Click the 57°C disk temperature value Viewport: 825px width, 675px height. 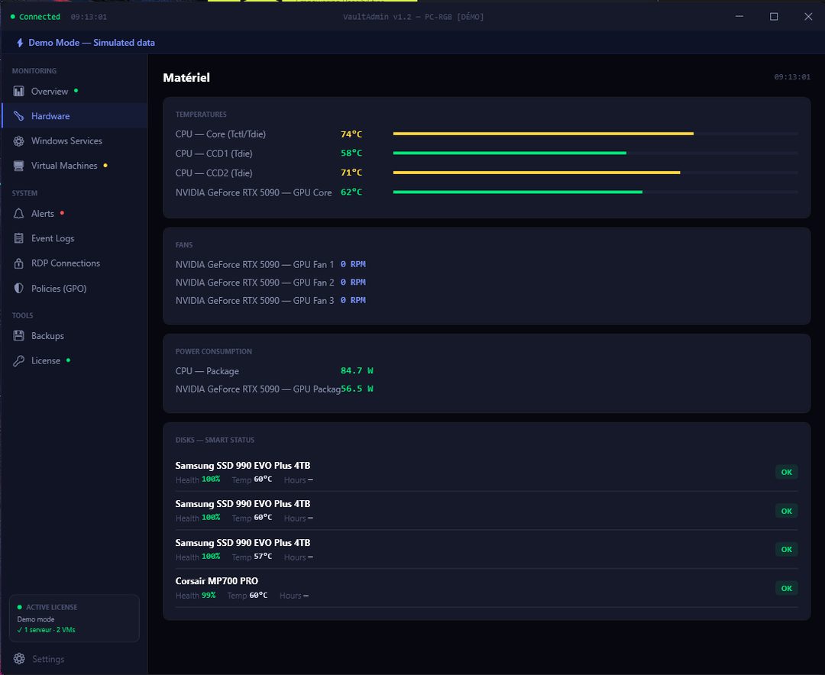pyautogui.click(x=263, y=557)
